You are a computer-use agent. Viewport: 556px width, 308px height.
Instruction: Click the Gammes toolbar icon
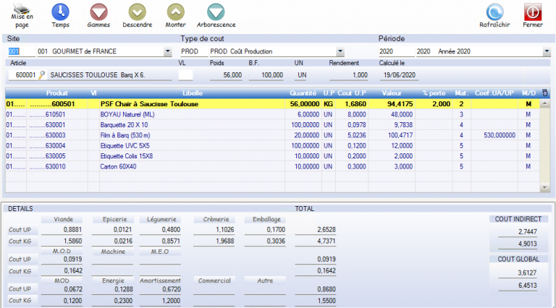point(98,12)
